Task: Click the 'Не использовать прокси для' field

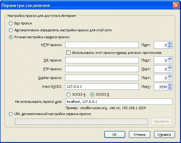Action: 119,102
